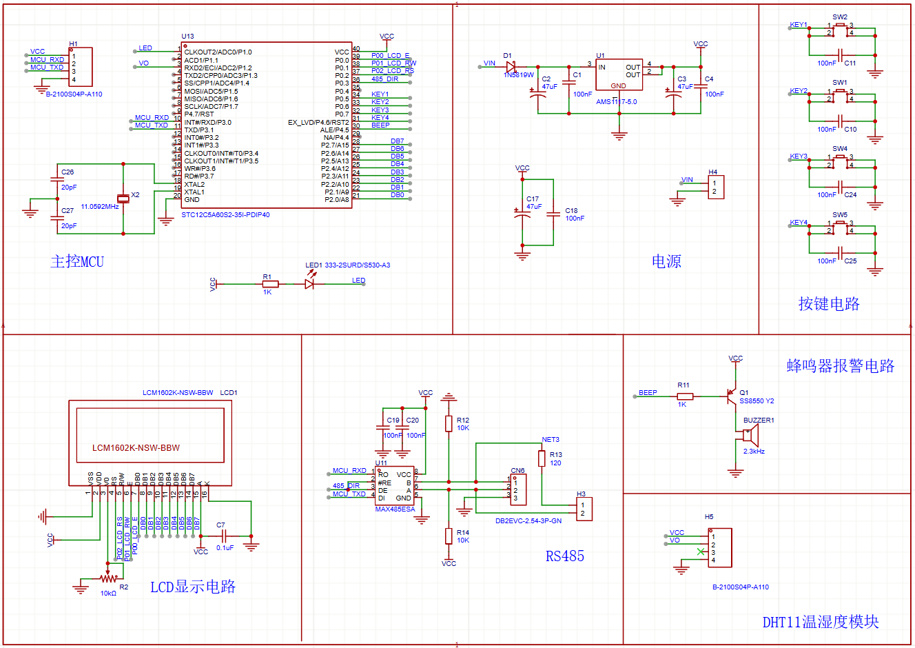
Task: Click the B-2100S04P-A110 label under H5
Action: click(x=741, y=587)
